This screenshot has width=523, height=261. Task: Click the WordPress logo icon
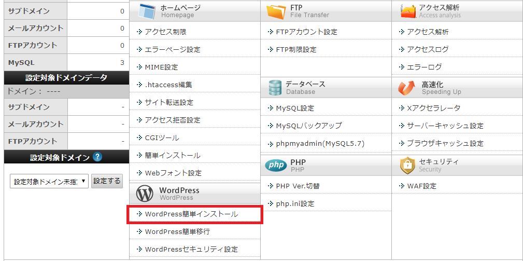(x=145, y=194)
